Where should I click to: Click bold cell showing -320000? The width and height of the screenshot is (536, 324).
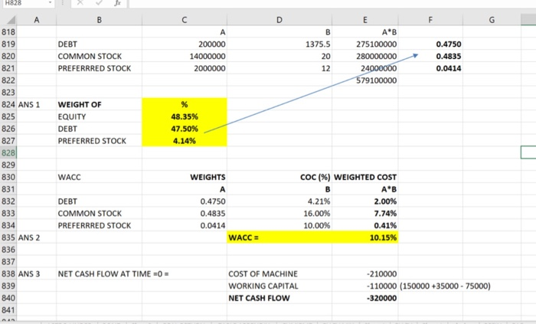[x=365, y=298]
